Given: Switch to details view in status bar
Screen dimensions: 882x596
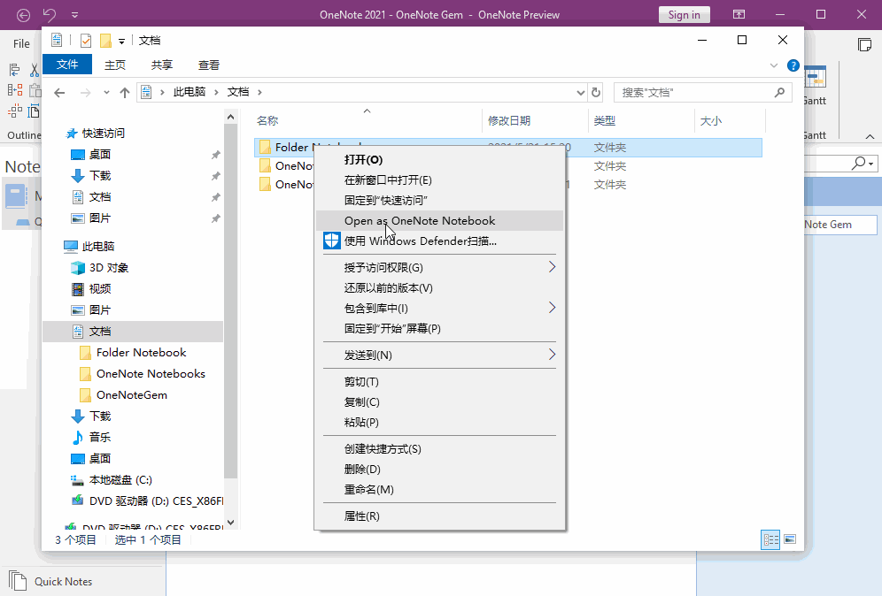Looking at the screenshot, I should [x=770, y=539].
